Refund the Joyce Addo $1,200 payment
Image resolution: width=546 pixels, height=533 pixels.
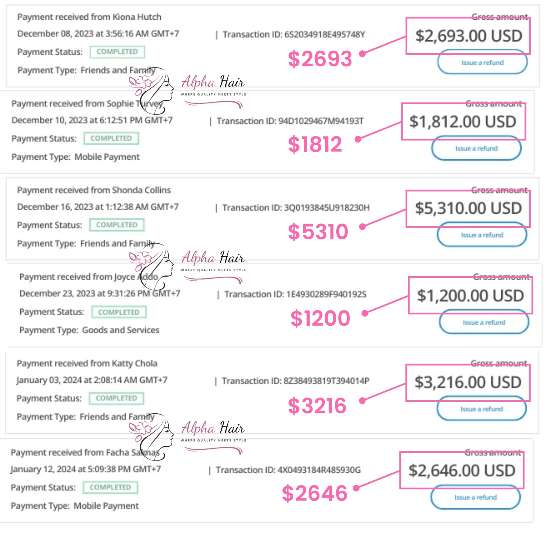coord(484,322)
